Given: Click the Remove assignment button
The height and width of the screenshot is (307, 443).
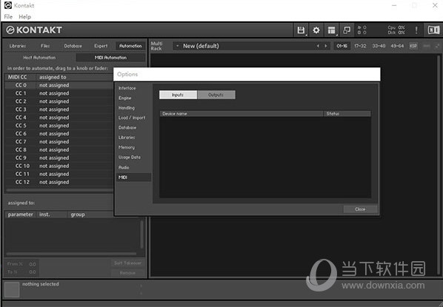Looking at the screenshot, I should [127, 273].
